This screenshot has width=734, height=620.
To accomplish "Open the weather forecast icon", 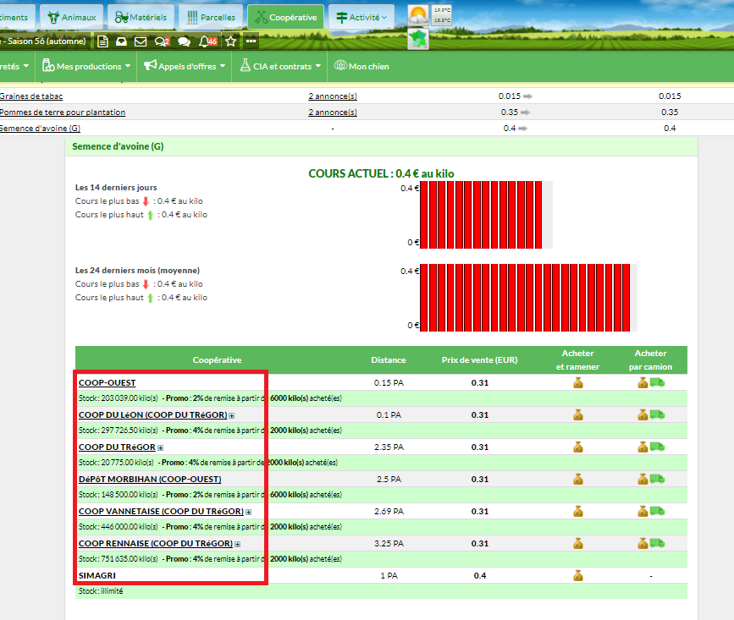I will [x=418, y=15].
